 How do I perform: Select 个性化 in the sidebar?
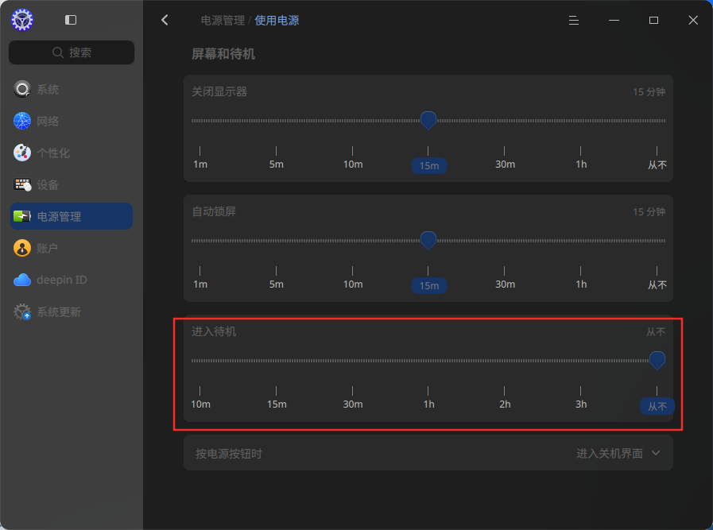[72, 153]
